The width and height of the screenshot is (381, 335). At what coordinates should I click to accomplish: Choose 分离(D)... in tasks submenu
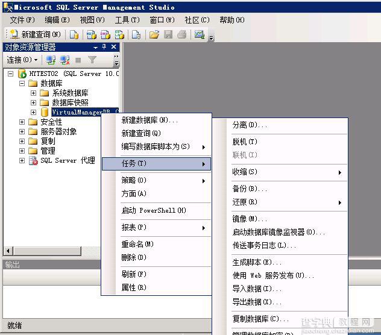(280, 125)
